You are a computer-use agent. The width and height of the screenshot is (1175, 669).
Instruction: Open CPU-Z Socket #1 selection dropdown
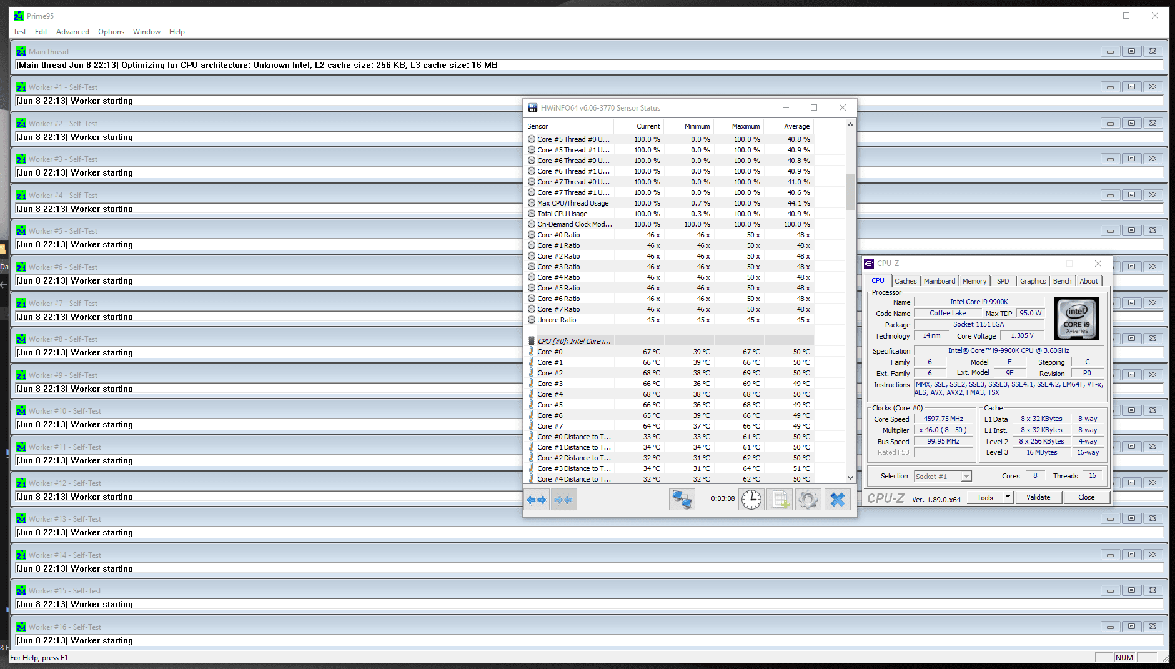[x=943, y=477]
